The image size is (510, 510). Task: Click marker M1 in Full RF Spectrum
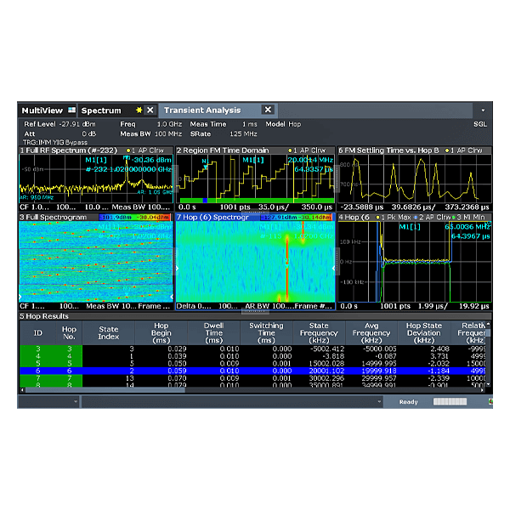click(127, 158)
